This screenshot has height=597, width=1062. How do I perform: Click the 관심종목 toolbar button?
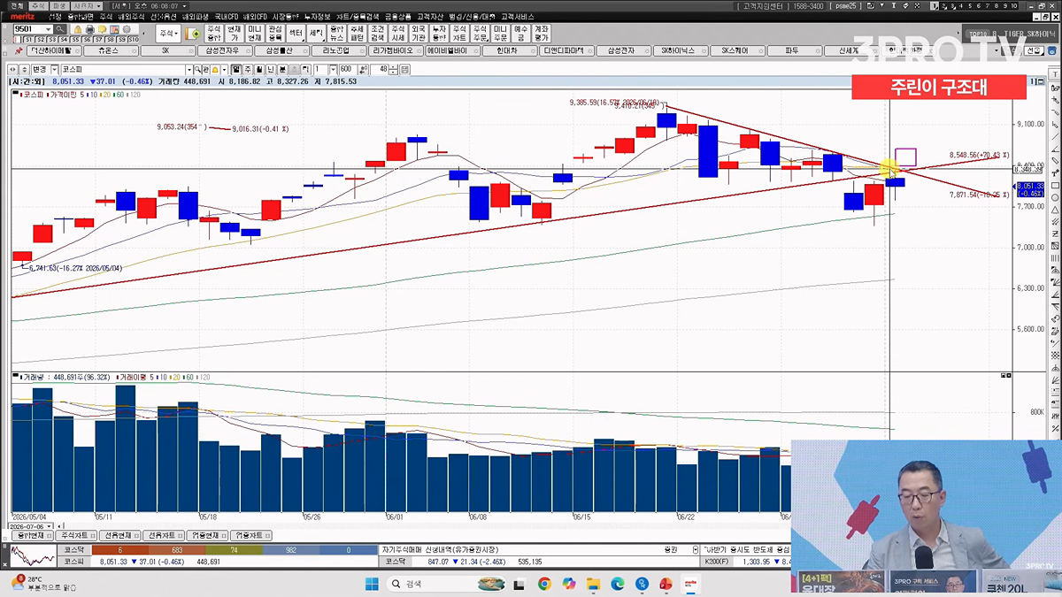coord(275,34)
